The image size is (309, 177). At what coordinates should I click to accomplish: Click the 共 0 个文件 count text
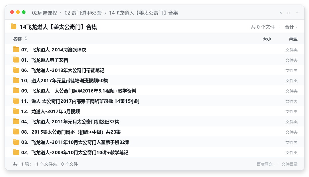click(263, 27)
